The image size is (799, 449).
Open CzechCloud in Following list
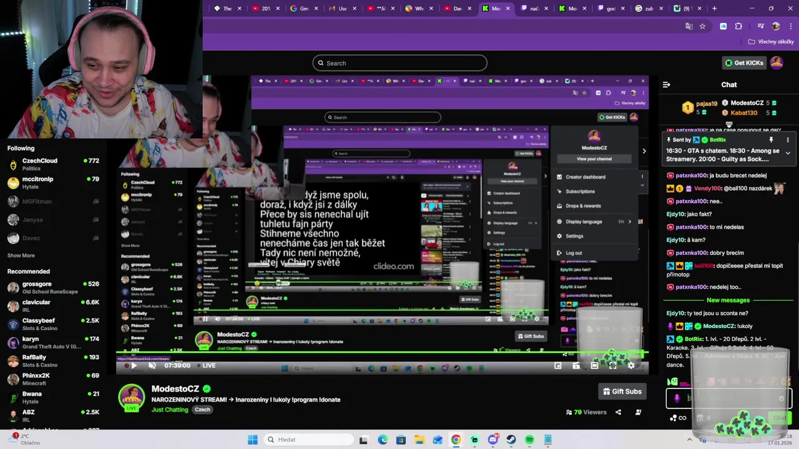tap(53, 164)
